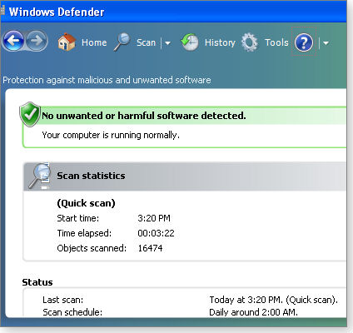Viewport: 353px width, 333px height.
Task: Open Home via the house icon
Action: (x=67, y=42)
